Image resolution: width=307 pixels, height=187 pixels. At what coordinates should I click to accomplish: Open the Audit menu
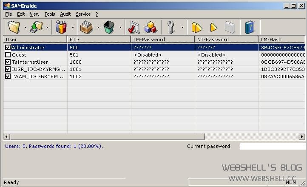pyautogui.click(x=65, y=14)
